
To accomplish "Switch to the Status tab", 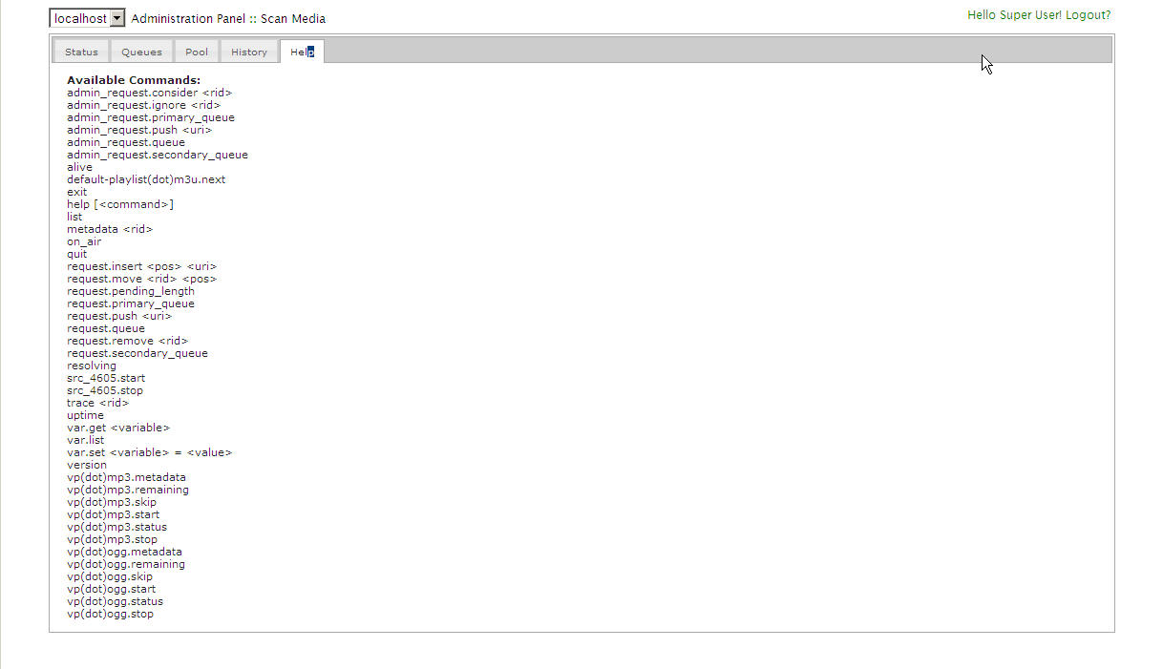I will click(81, 52).
